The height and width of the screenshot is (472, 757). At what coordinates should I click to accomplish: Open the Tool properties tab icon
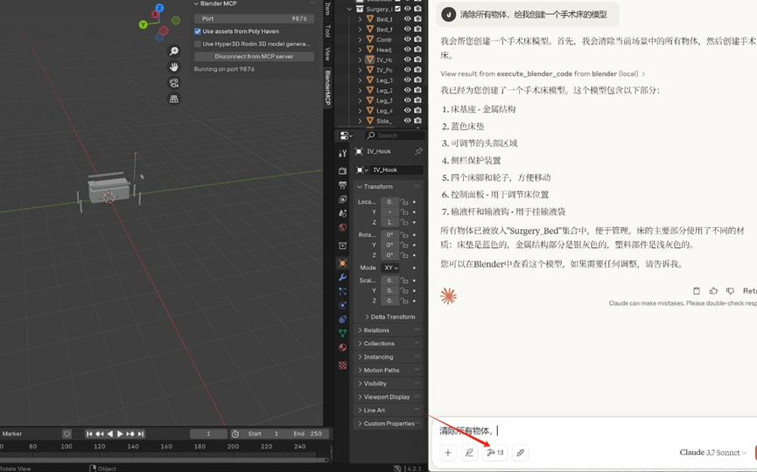[342, 153]
